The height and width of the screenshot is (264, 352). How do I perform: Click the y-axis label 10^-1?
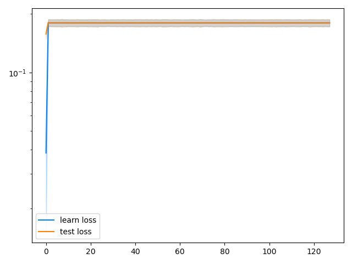[x=17, y=73]
